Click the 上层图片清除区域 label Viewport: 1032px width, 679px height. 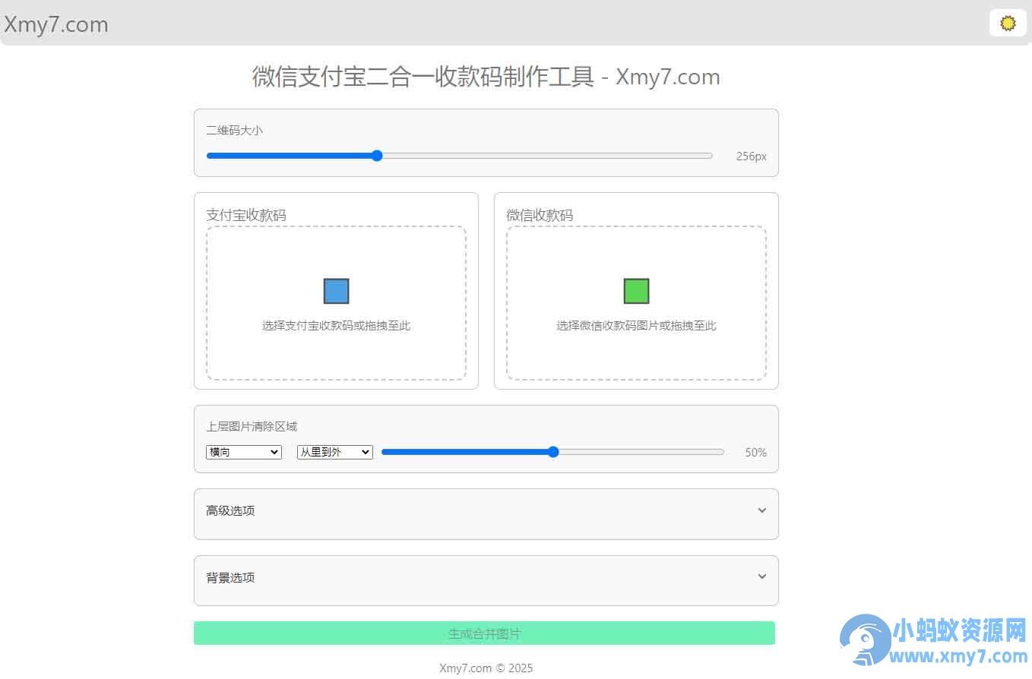point(252,427)
